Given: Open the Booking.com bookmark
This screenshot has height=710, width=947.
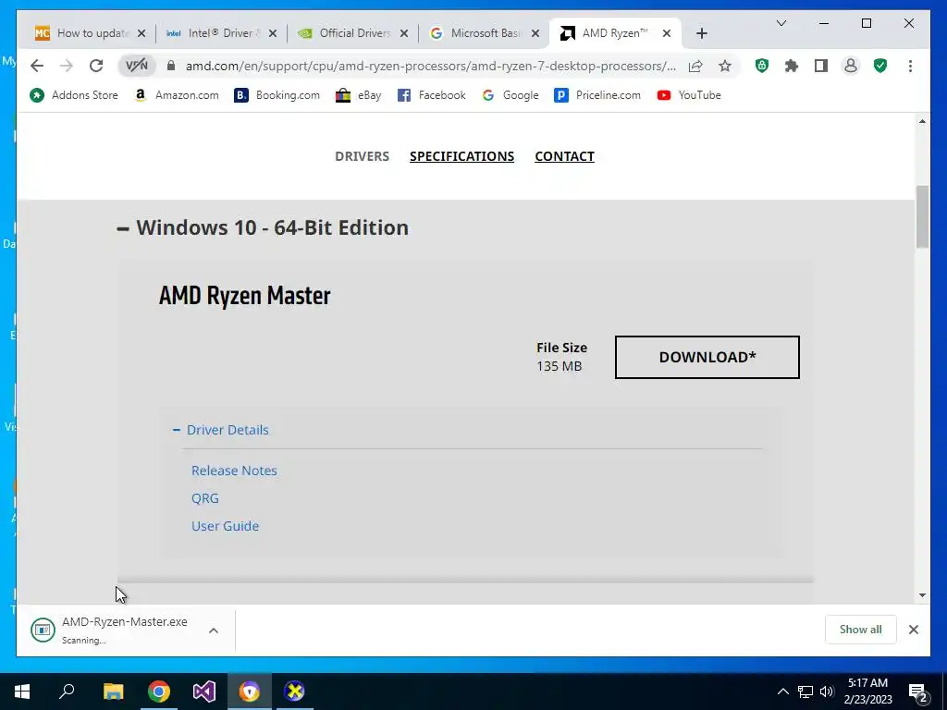Looking at the screenshot, I should [x=277, y=95].
